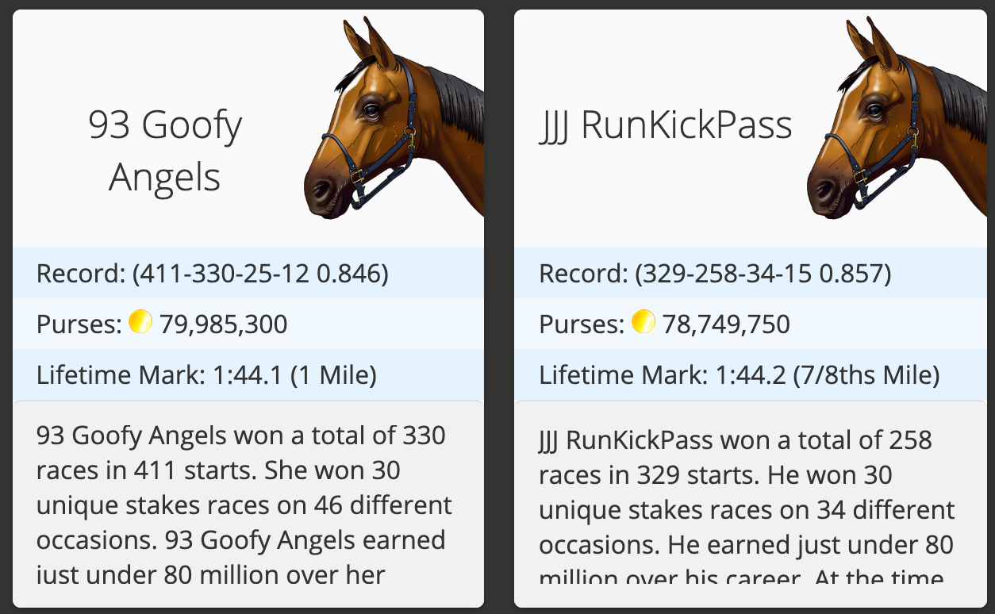Click the gold coin icon beside 78,749,750
995x614 pixels.
click(x=643, y=321)
